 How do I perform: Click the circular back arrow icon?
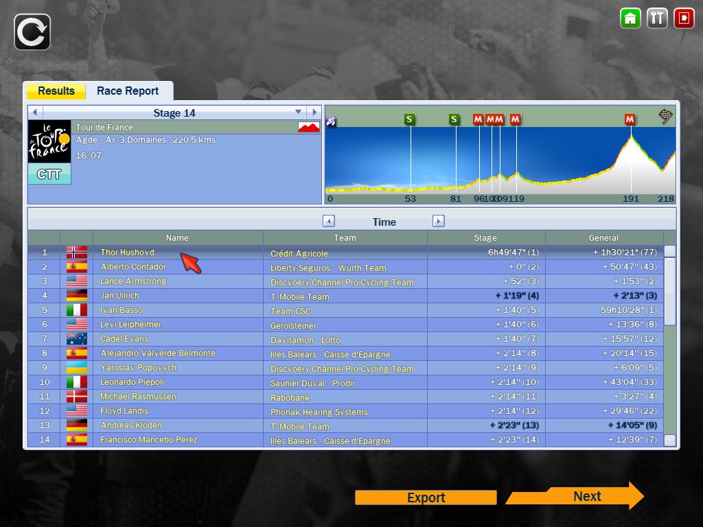[32, 32]
